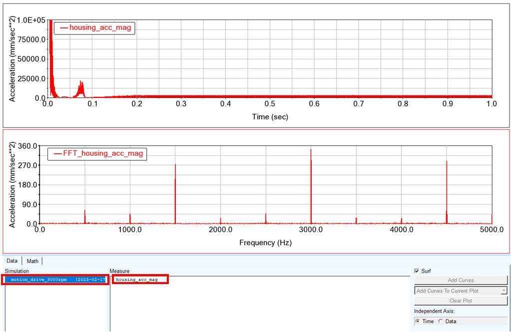Image resolution: width=511 pixels, height=333 pixels.
Task: Click the housing_acc_mag legend in the top plot
Action: 94,27
